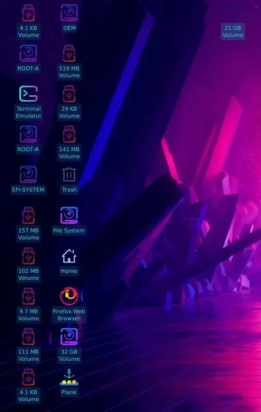Viewport: 261px width, 412px height.
Task: Click the 102 MB Volume icon
Action: [x=29, y=256]
